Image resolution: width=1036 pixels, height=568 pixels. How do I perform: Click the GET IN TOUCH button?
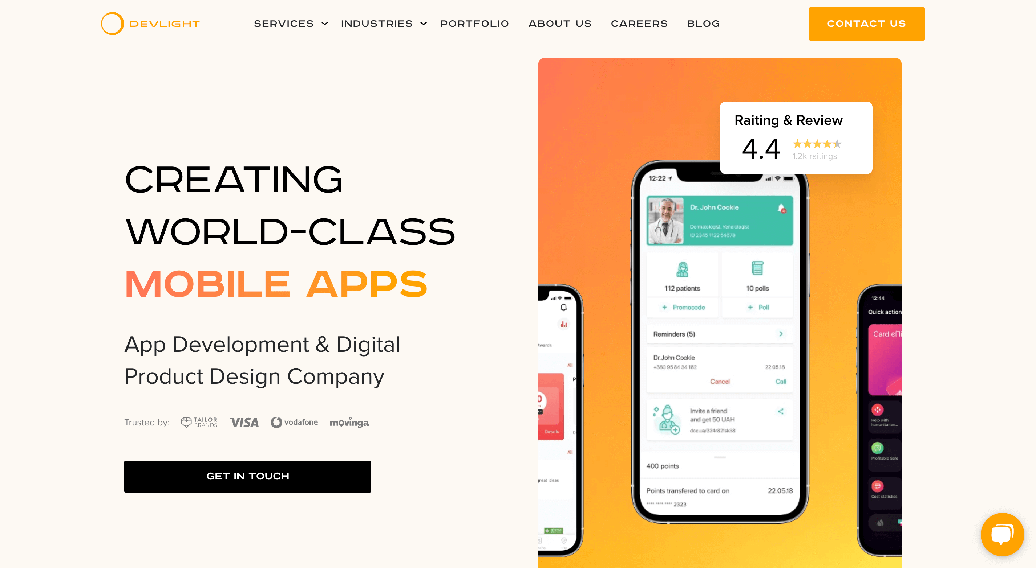pos(247,476)
